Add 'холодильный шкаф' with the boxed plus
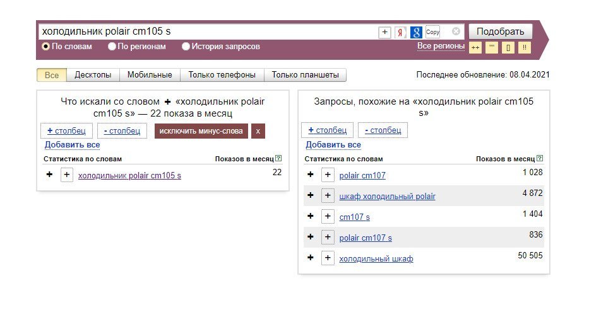Image resolution: width=601 pixels, height=310 pixels. point(328,258)
